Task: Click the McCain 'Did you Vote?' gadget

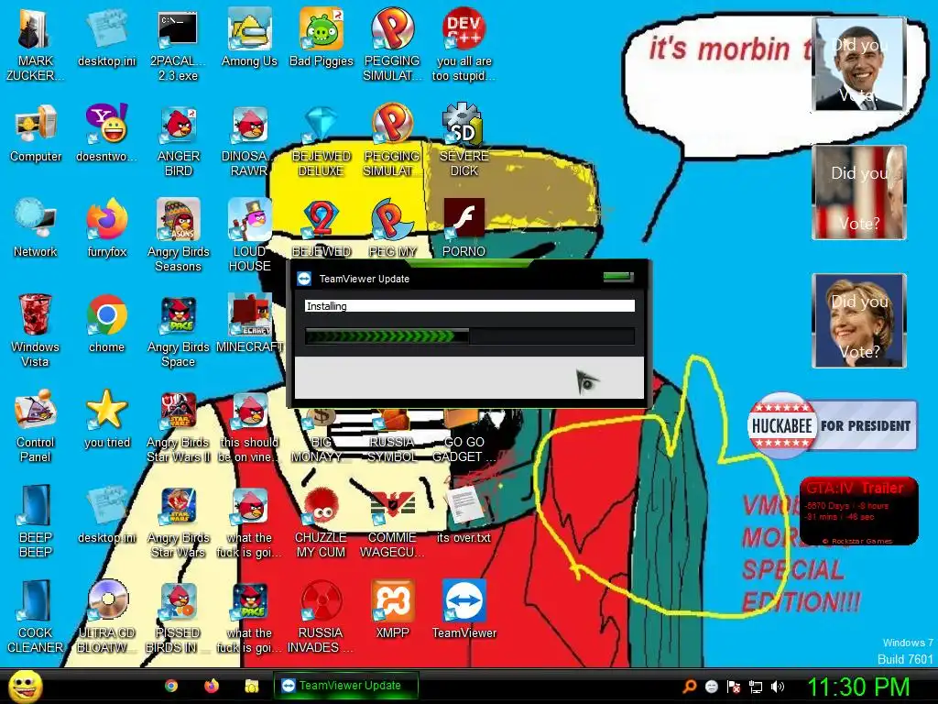Action: pyautogui.click(x=859, y=192)
